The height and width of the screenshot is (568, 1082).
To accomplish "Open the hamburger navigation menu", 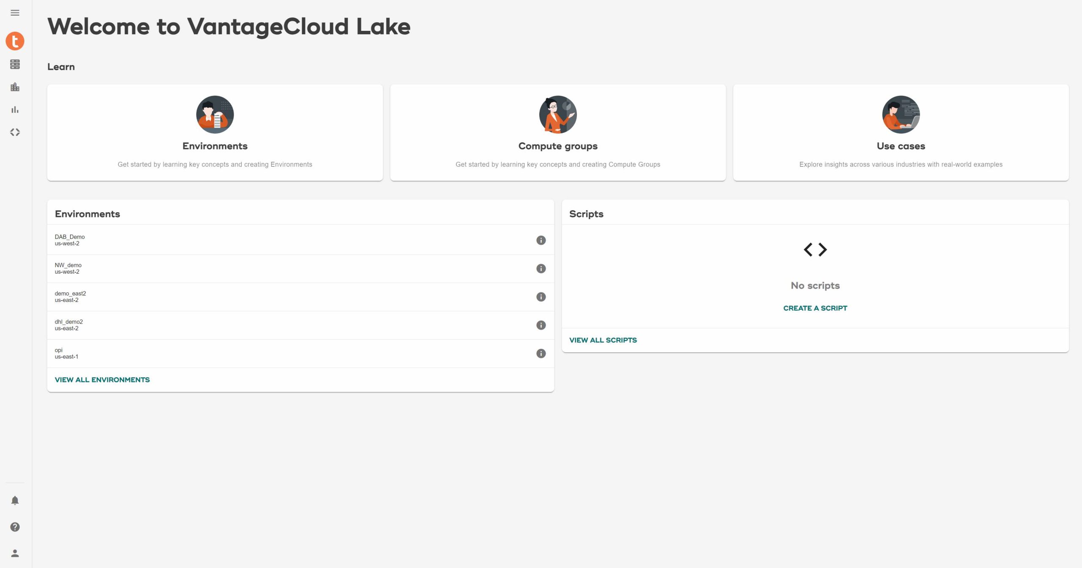I will click(x=15, y=13).
